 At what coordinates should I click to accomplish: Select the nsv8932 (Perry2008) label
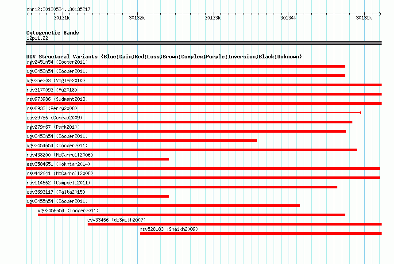tap(52, 108)
